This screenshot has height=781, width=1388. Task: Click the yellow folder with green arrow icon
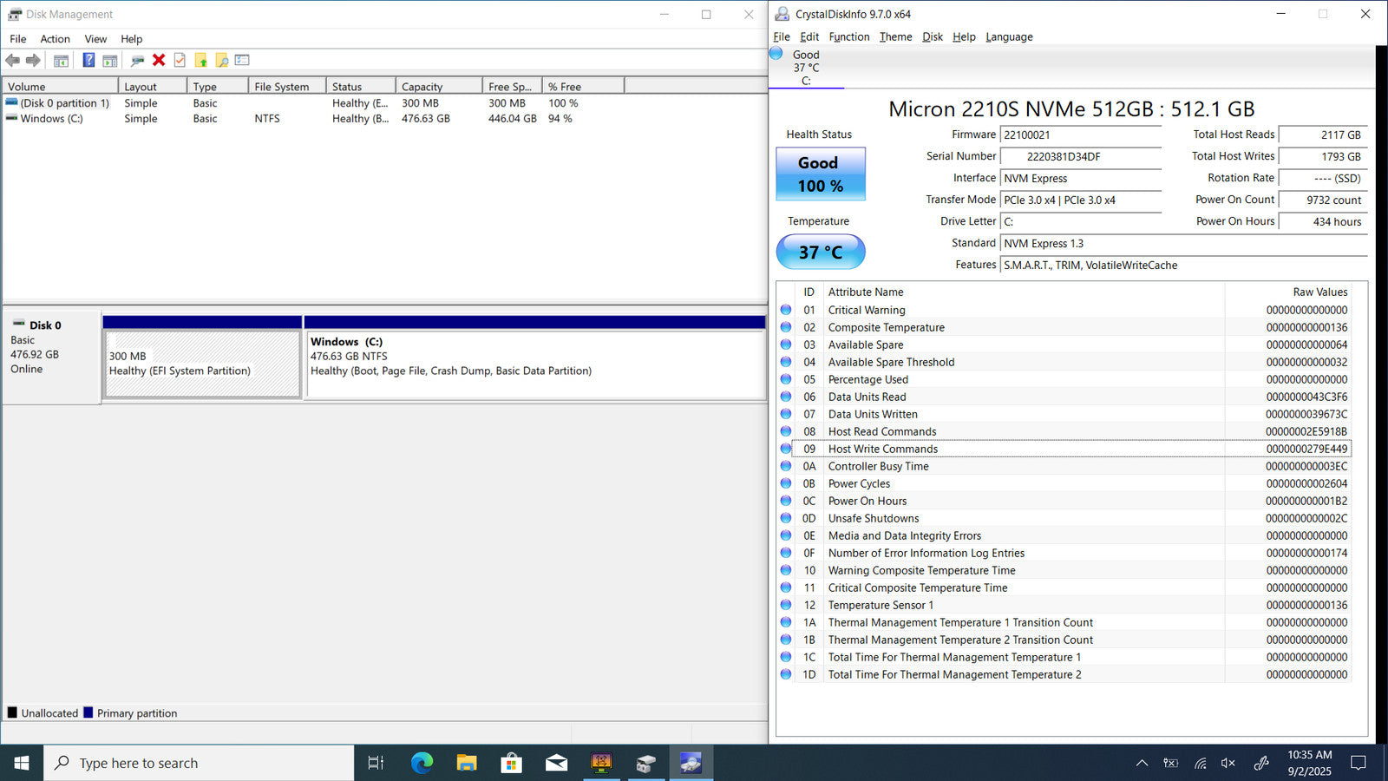click(201, 60)
